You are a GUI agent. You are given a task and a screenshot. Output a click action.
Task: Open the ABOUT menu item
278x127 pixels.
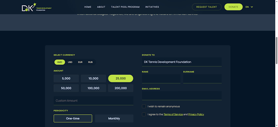click(x=101, y=7)
